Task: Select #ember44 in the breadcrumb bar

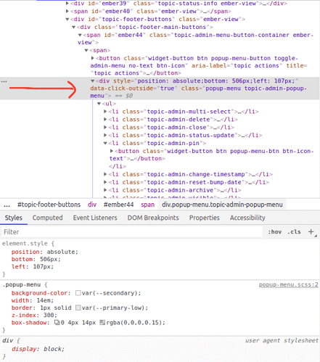Action: point(118,205)
